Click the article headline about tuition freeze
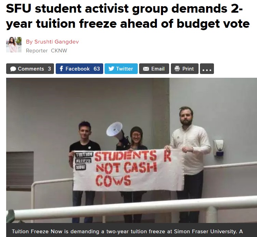257x237 pixels. [x=128, y=16]
